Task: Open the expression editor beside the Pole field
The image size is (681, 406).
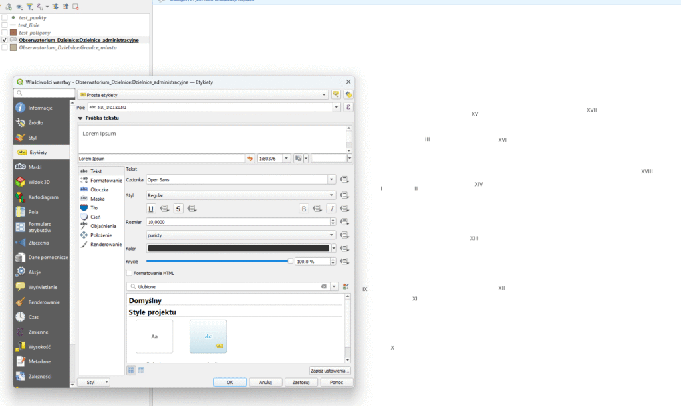Action: click(x=348, y=107)
